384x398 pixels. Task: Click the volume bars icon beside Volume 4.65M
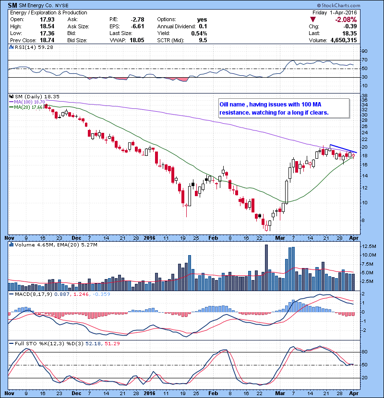click(11, 245)
